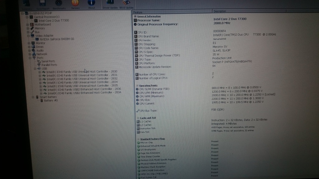
Task: Expand the Bus node
Action: click(x=28, y=32)
